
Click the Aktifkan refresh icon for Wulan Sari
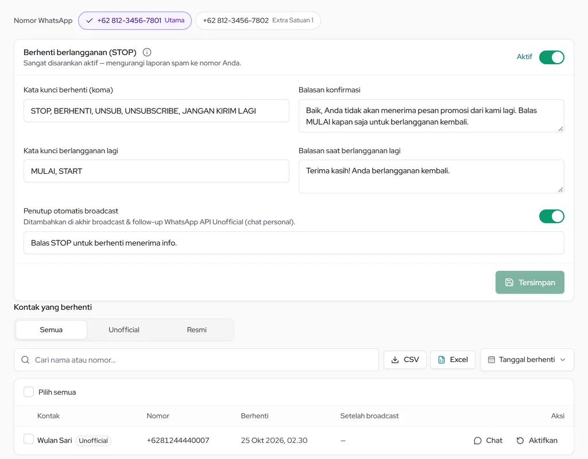(520, 441)
